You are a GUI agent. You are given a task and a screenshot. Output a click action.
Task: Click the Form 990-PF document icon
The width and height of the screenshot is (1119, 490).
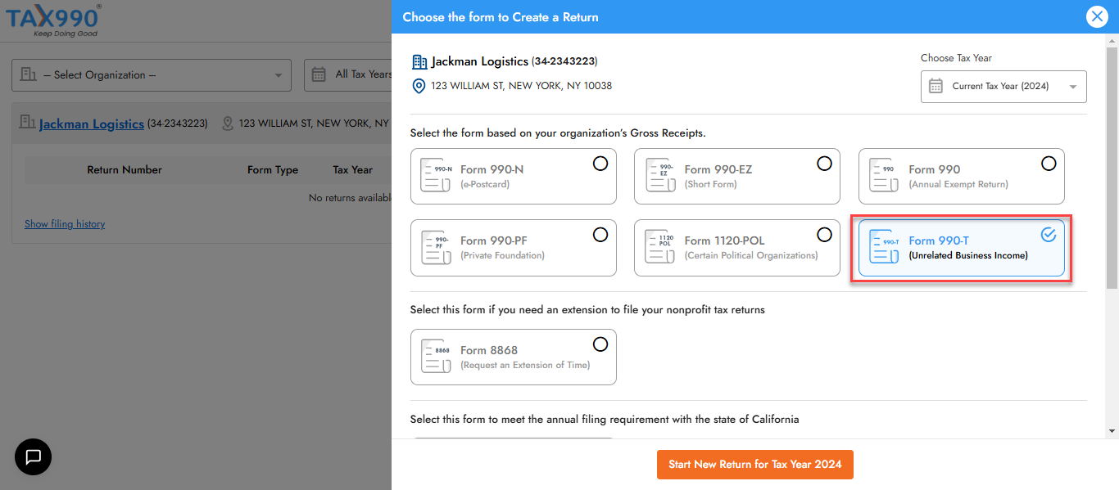(436, 247)
